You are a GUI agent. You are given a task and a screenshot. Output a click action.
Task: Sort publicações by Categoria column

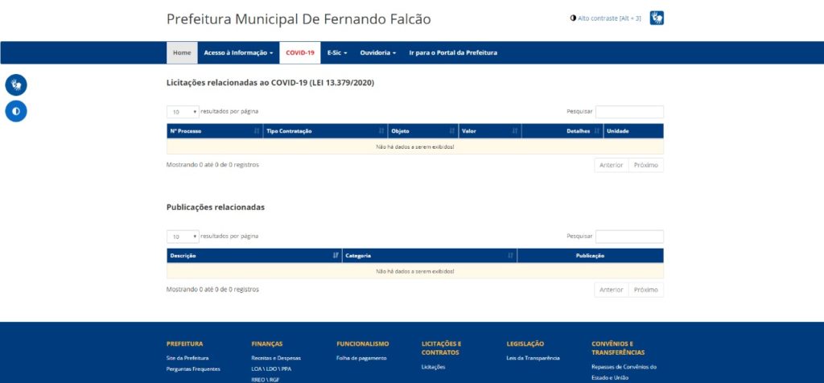click(x=429, y=256)
